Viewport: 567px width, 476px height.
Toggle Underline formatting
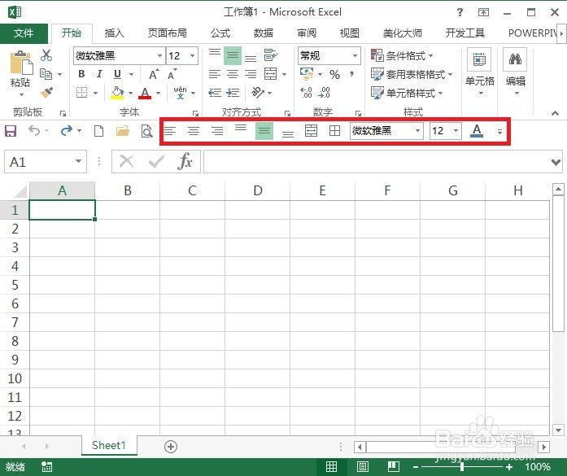click(117, 74)
